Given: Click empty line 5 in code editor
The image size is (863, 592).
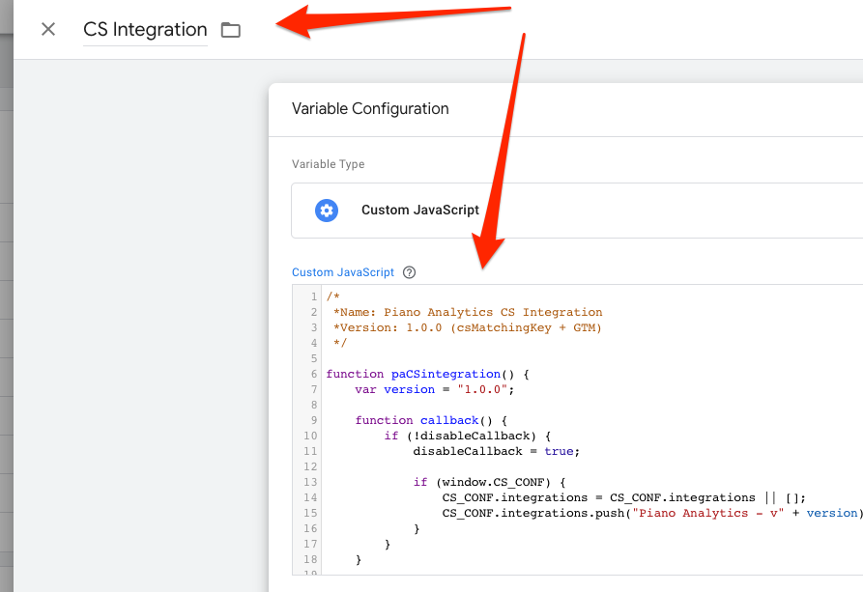Looking at the screenshot, I should pyautogui.click(x=592, y=358).
